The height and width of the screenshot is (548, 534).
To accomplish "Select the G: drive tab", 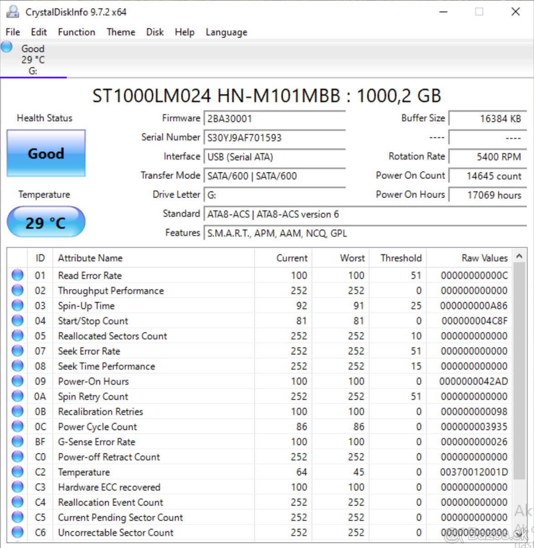I will 32,59.
